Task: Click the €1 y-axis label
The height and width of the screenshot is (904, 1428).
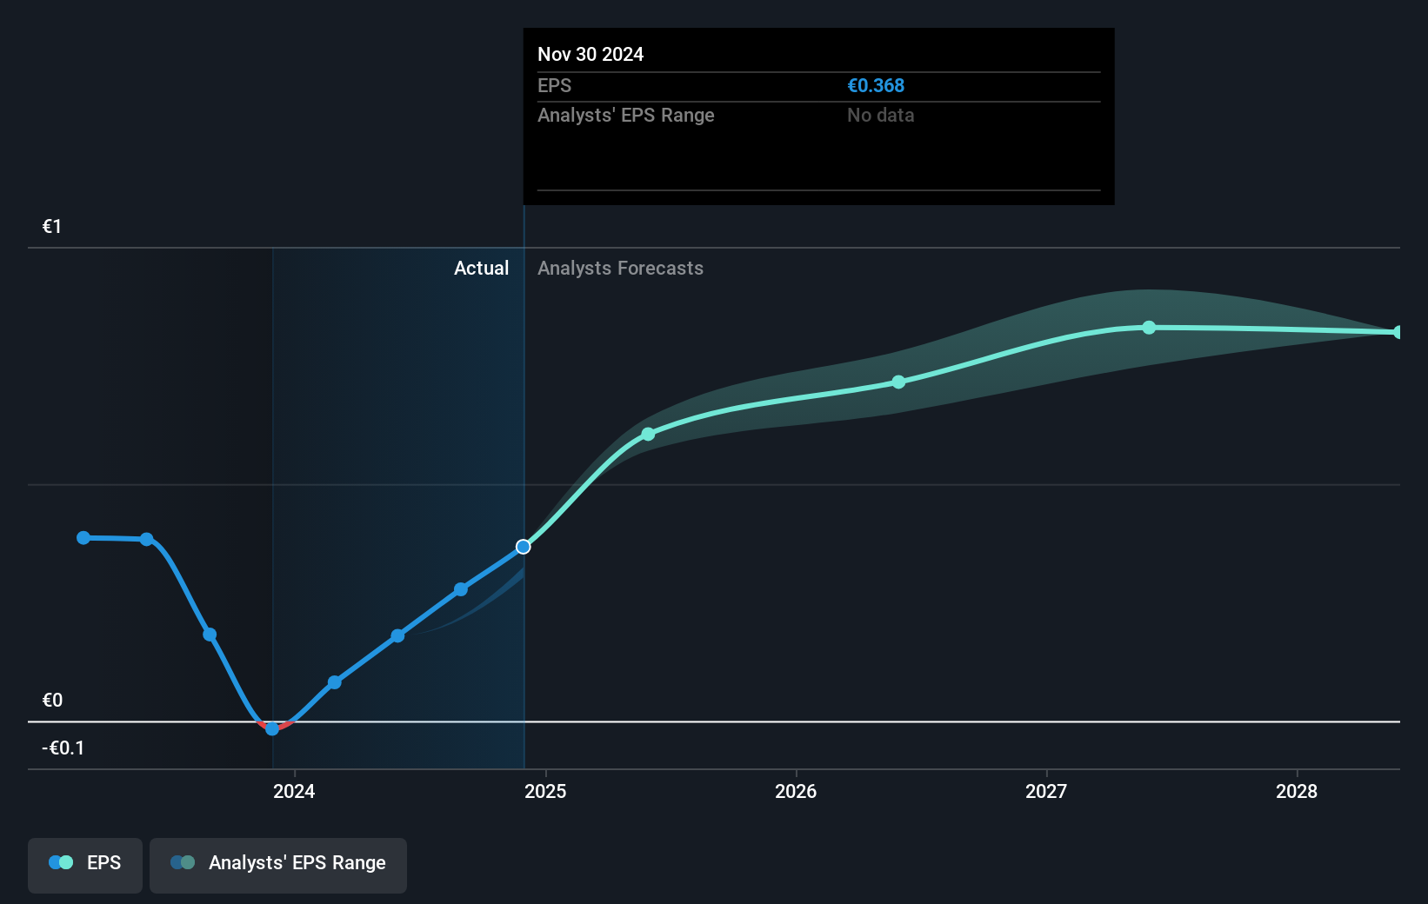Action: pos(52,227)
